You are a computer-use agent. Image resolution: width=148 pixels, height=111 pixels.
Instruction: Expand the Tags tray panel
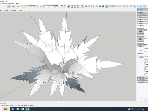coord(142,19)
